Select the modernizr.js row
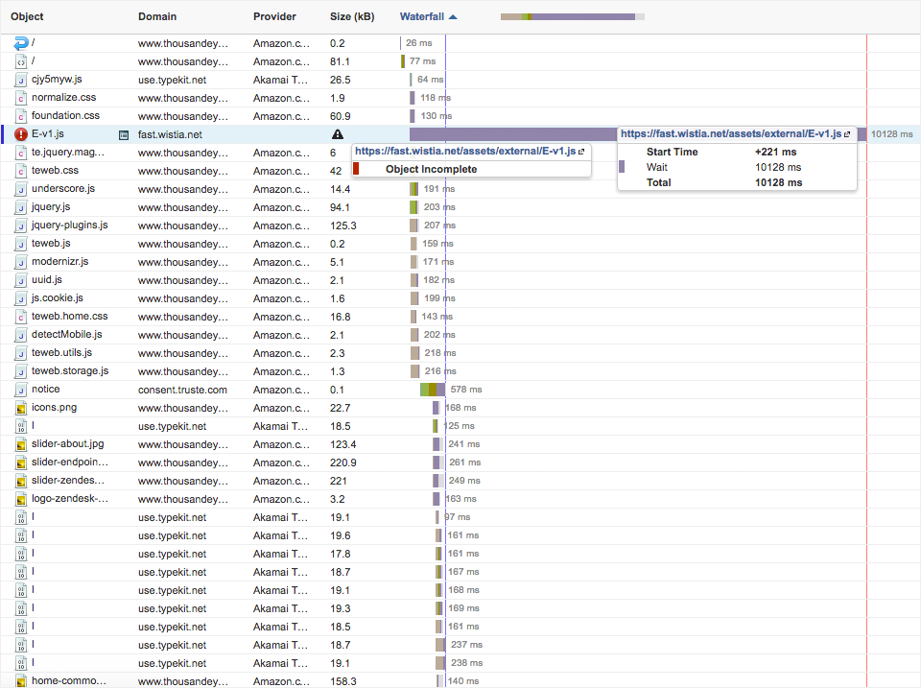This screenshot has height=688, width=921. point(59,262)
